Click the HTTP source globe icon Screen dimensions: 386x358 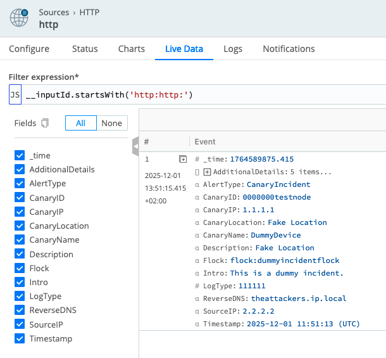pos(19,17)
